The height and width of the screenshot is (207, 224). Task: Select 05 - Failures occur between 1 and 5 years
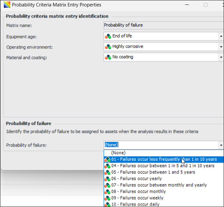click(153, 172)
